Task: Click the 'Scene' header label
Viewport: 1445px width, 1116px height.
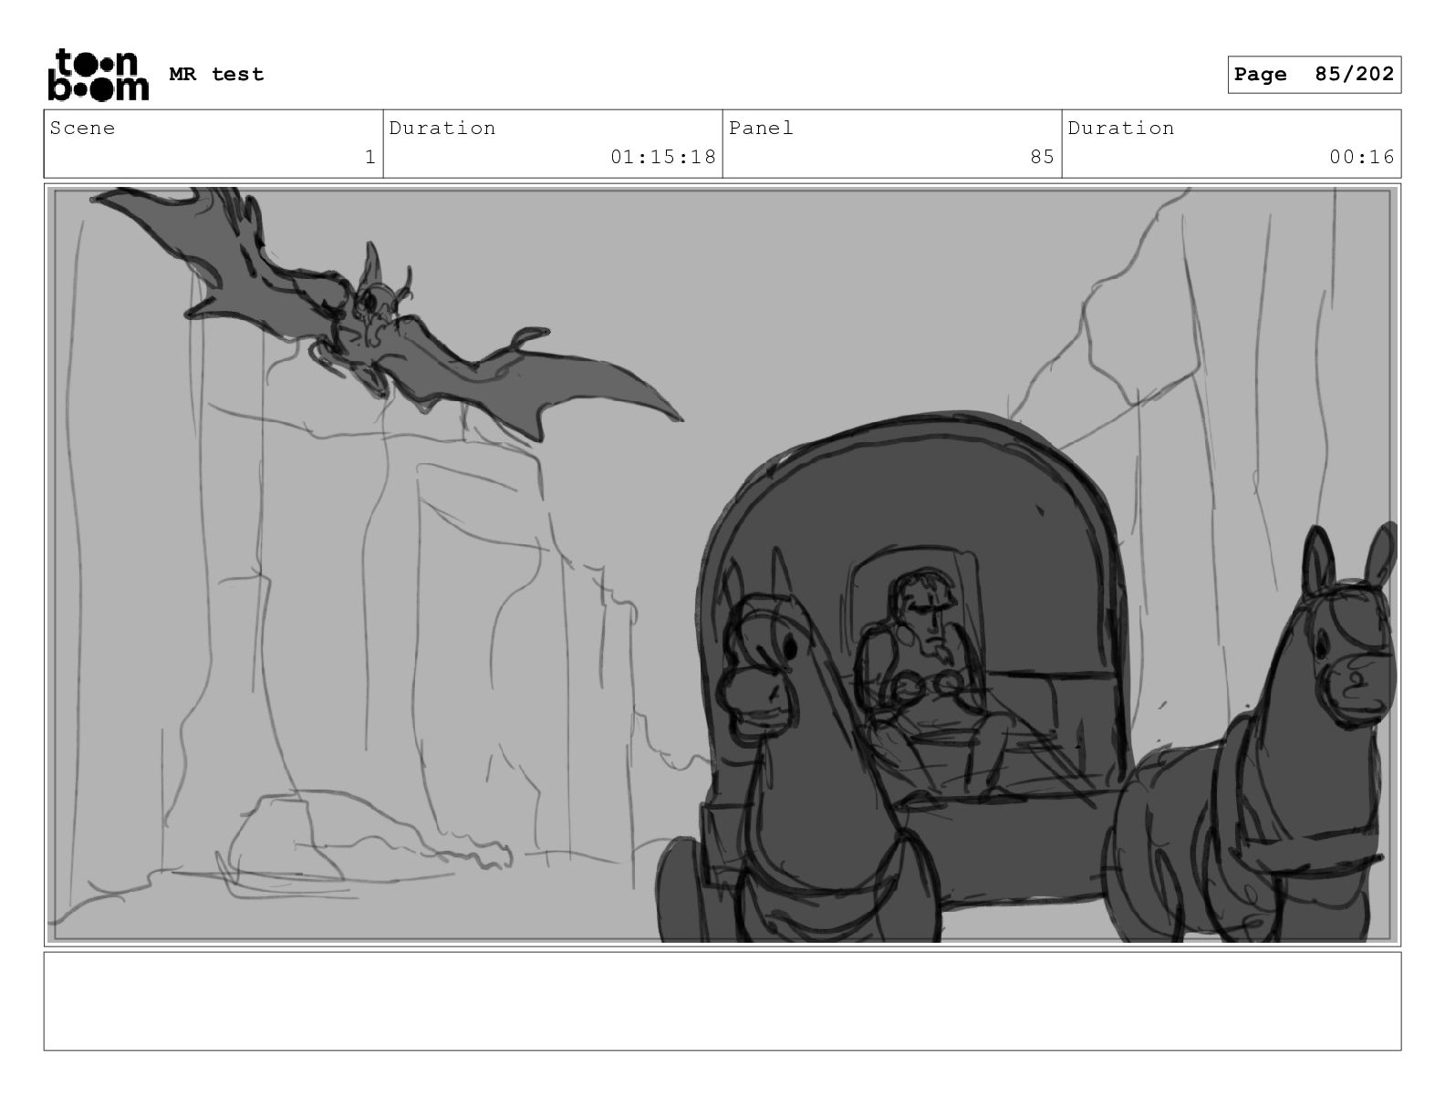Action: (82, 129)
